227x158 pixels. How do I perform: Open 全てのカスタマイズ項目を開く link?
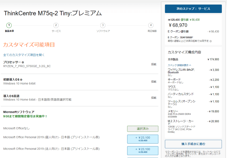click(24, 55)
